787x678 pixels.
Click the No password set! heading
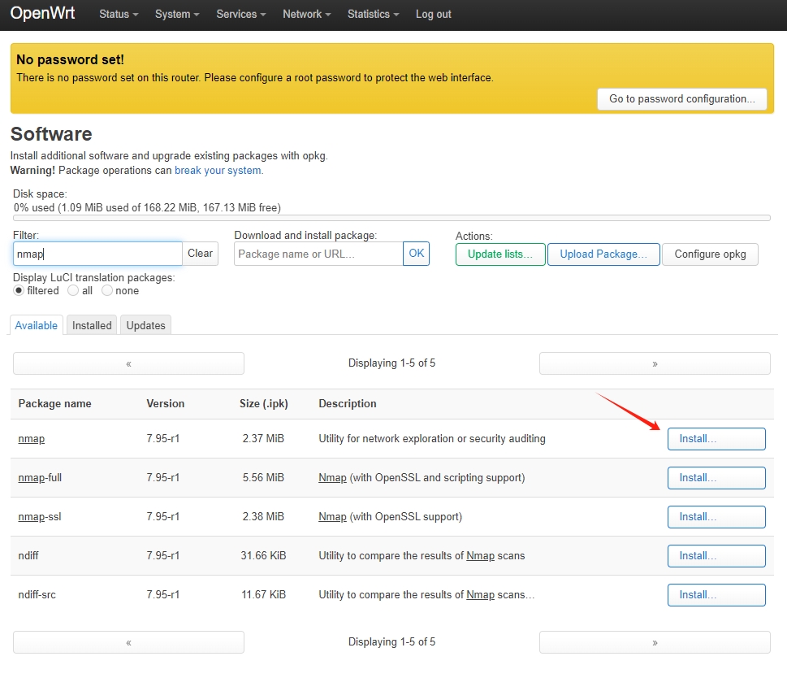tap(70, 60)
